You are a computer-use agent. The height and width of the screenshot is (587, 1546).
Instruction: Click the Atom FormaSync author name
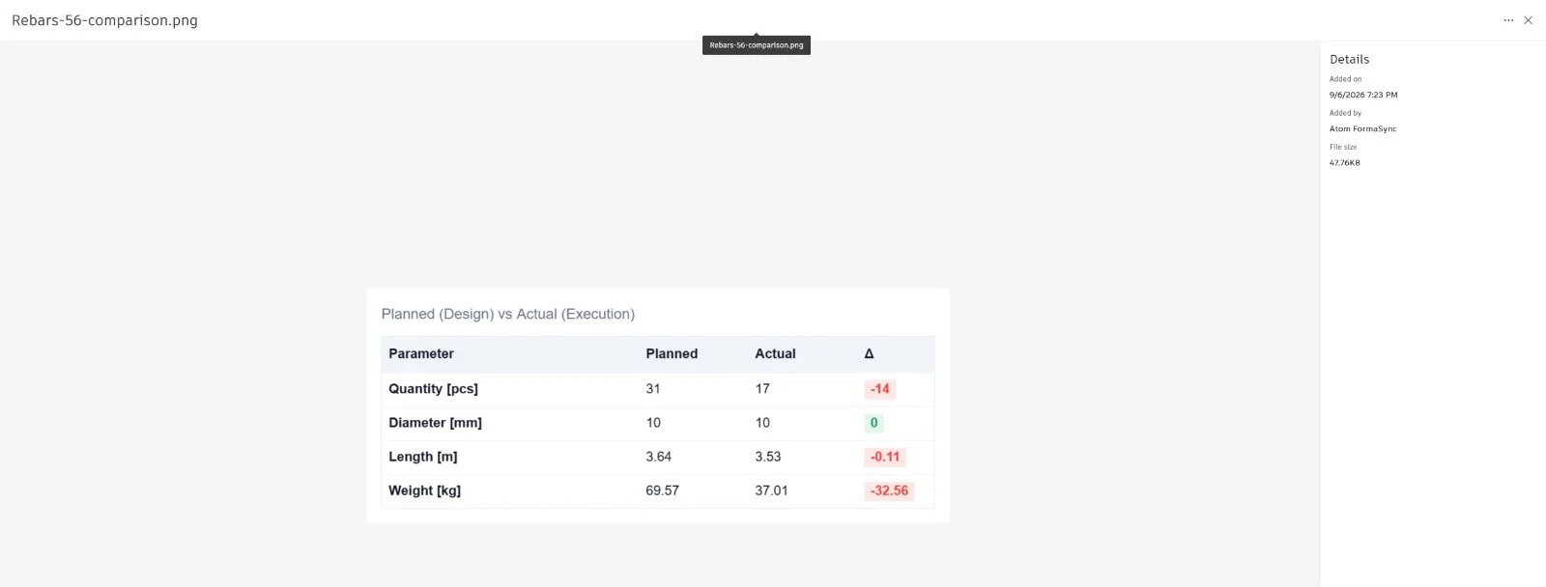[x=1362, y=128]
